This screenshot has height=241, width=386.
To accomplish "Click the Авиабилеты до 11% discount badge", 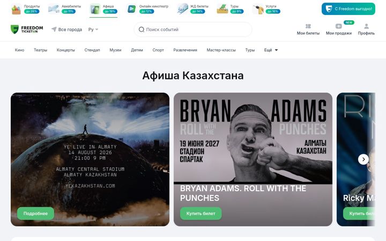I will [x=69, y=11].
